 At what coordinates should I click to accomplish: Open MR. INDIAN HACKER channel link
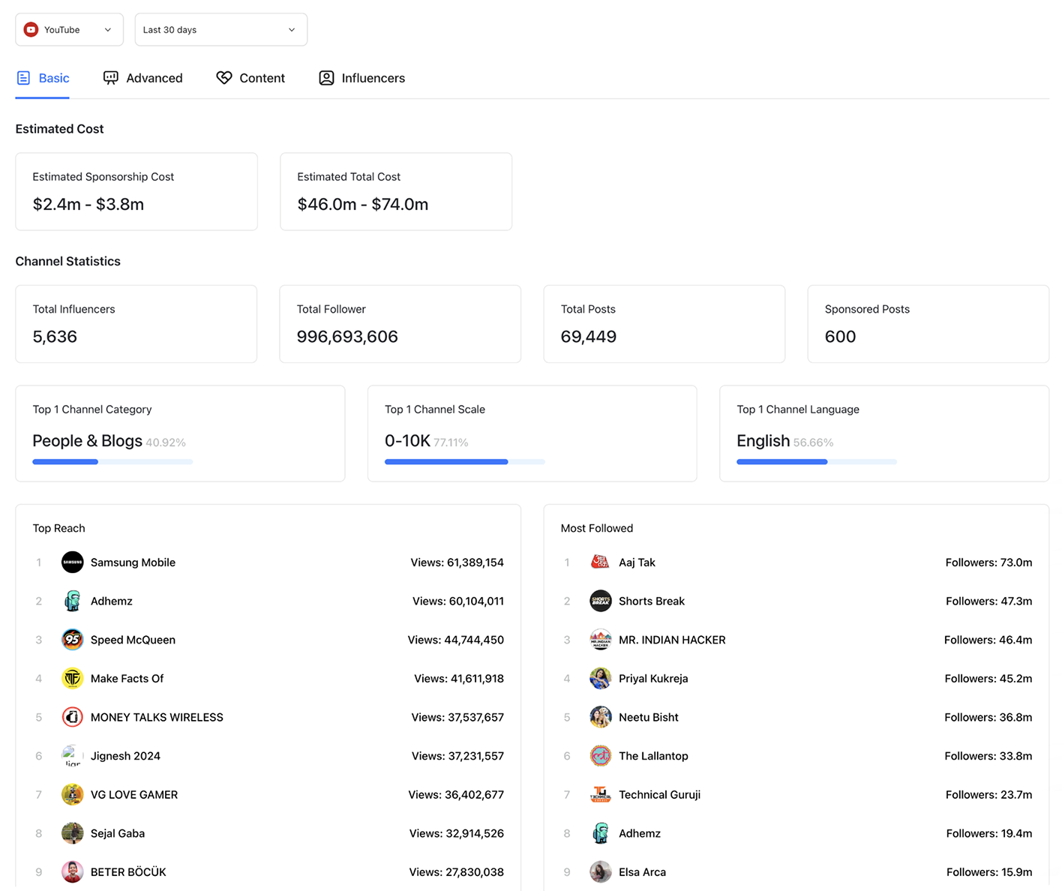(672, 640)
